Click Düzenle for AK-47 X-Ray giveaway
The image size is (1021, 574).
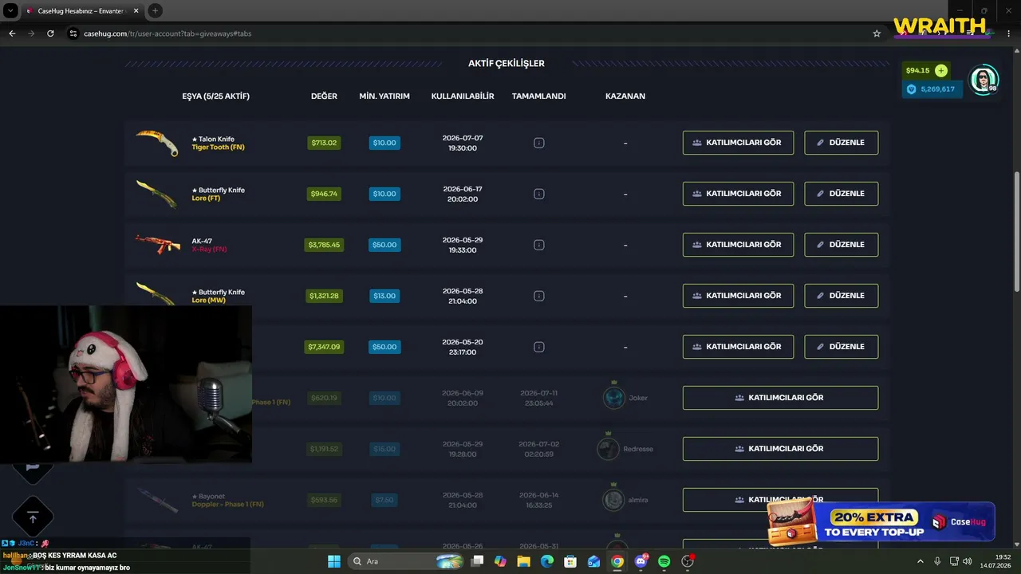click(x=841, y=245)
